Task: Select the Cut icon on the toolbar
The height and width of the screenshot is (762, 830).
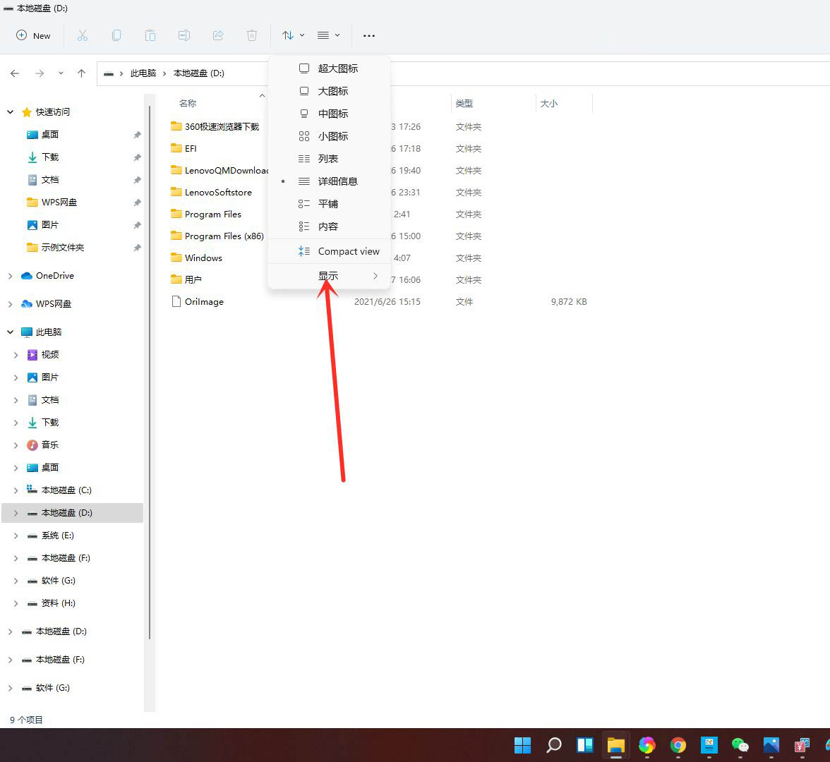Action: [x=83, y=35]
